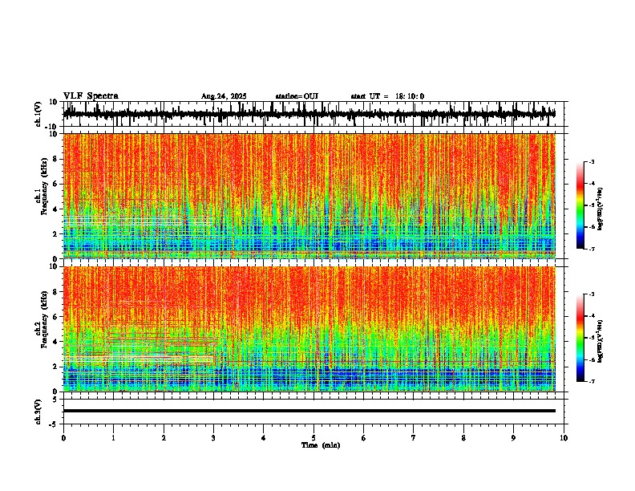Click inside the ch.1 voltage waveform panel
This screenshot has height=491, width=635.
click(315, 114)
